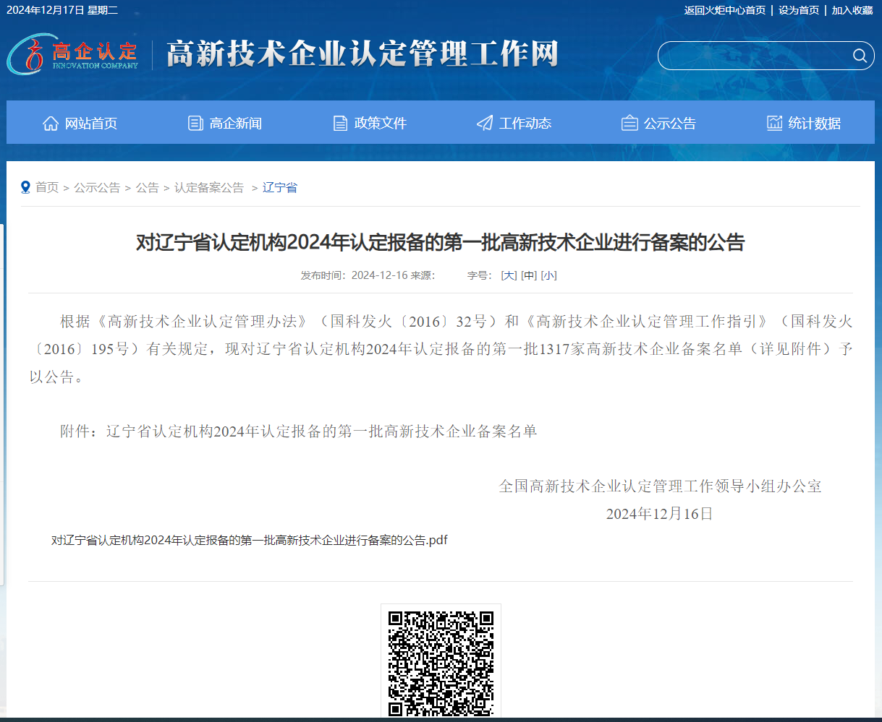This screenshot has width=882, height=722.
Task: Open the 政策文件 menu item
Action: point(380,124)
